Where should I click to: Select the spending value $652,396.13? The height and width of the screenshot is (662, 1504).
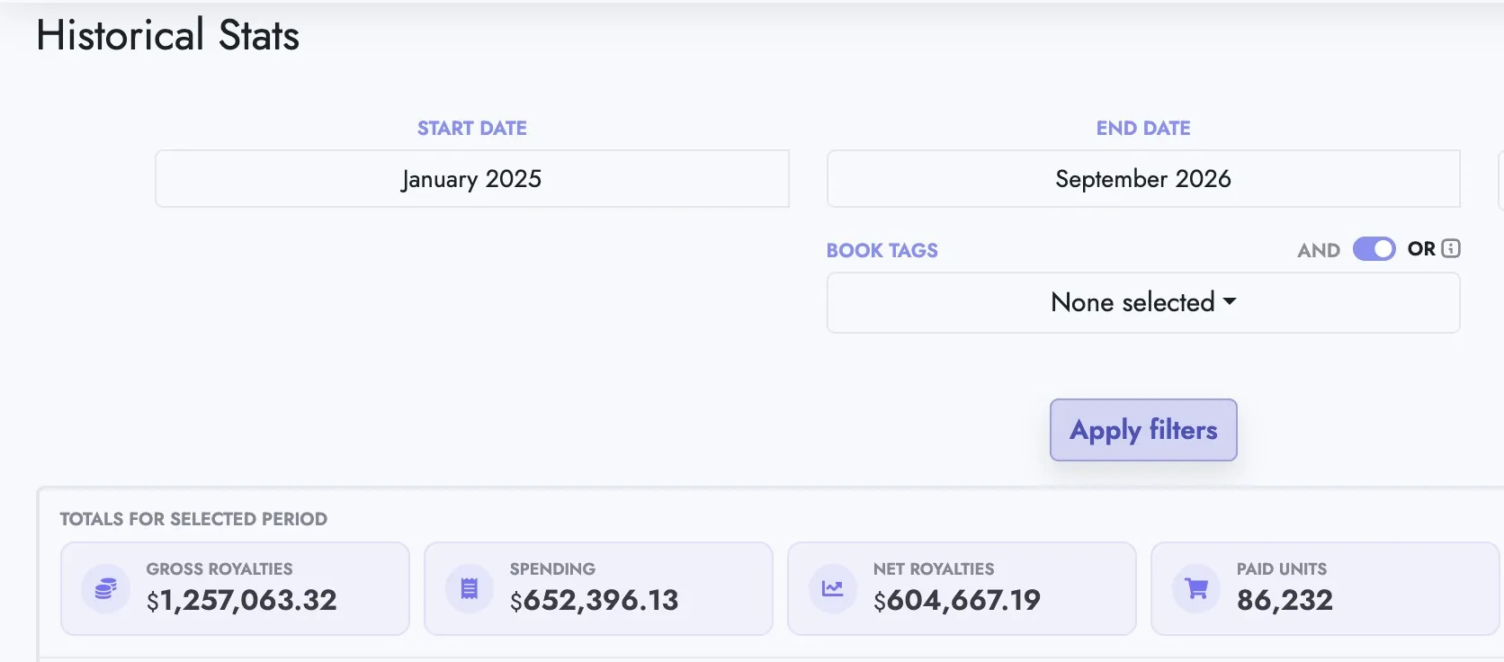click(595, 600)
